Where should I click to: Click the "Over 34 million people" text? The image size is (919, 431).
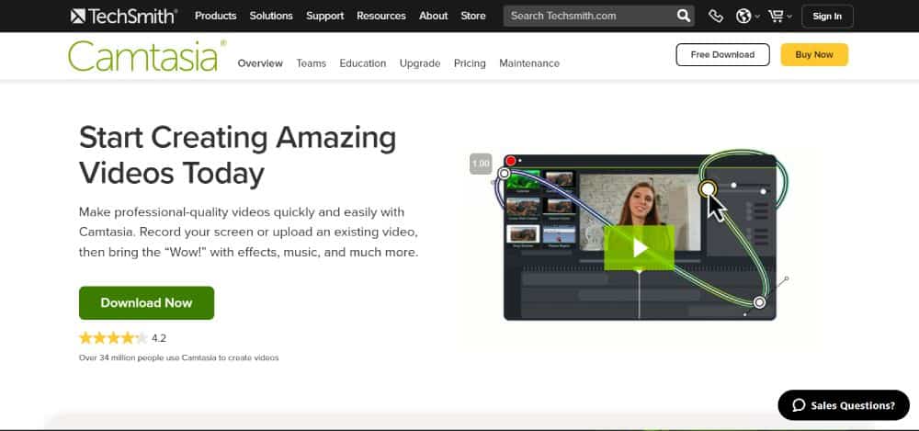point(179,357)
